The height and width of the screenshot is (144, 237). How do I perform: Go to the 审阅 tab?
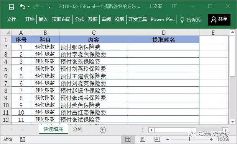coord(106,19)
